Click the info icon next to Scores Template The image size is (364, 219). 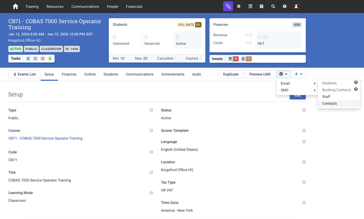pos(304,130)
